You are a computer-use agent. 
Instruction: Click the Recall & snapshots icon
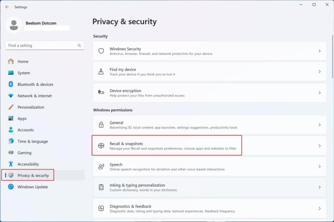(x=100, y=146)
